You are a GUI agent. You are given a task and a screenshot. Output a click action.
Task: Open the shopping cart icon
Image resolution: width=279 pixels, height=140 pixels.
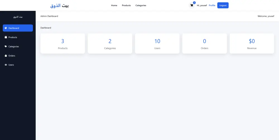point(192,5)
